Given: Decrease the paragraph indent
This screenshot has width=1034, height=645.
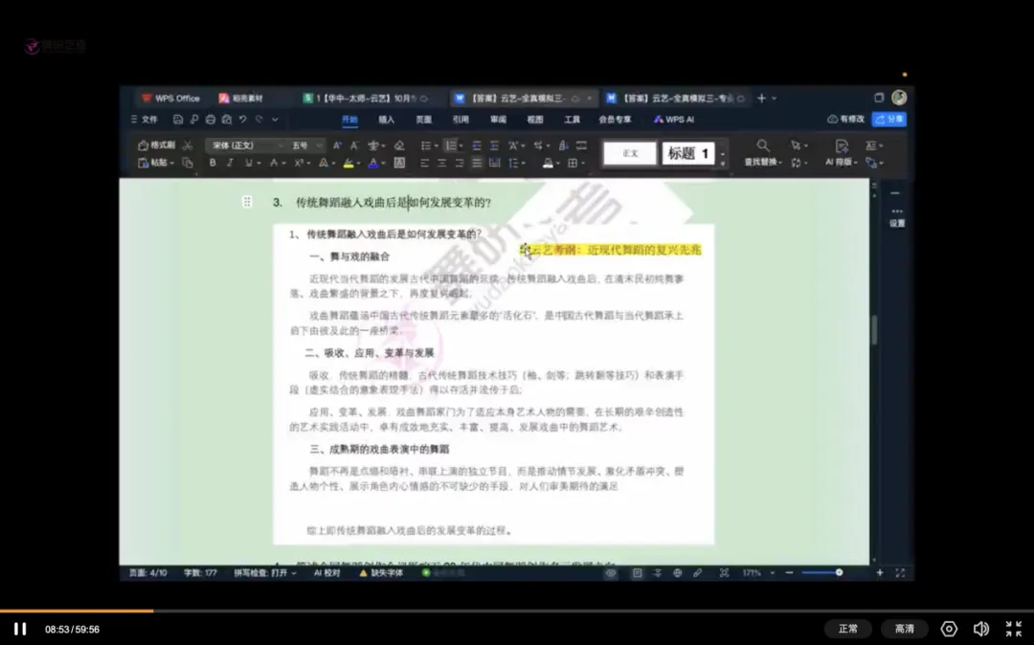Looking at the screenshot, I should coord(476,145).
